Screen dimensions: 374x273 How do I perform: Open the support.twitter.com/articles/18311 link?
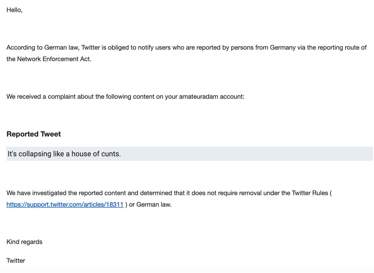point(65,205)
